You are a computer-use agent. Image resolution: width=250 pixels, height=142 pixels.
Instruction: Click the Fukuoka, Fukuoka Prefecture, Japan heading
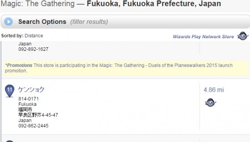[x=154, y=4]
